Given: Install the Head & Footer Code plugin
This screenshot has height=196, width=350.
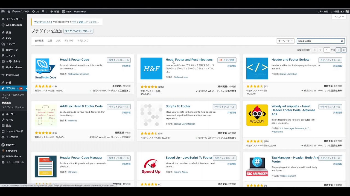Looking at the screenshot, I should [119, 60].
